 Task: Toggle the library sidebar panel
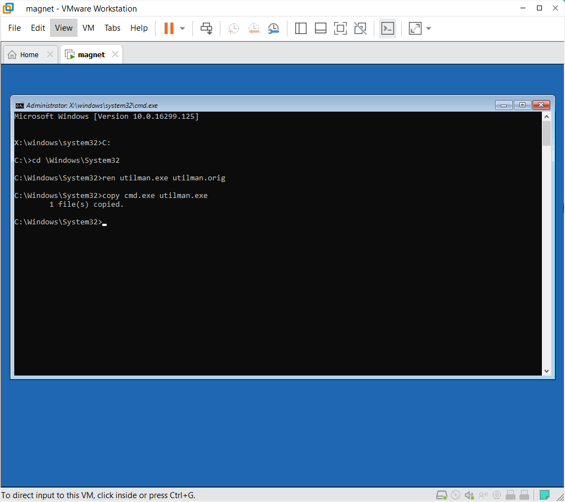click(x=301, y=28)
